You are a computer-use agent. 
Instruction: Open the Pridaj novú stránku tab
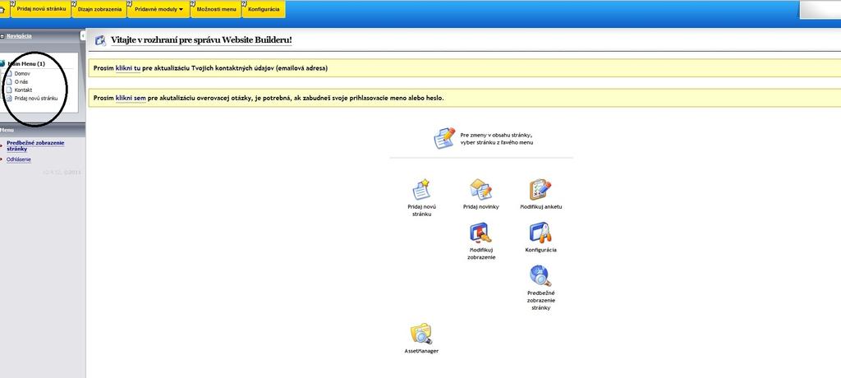(41, 9)
